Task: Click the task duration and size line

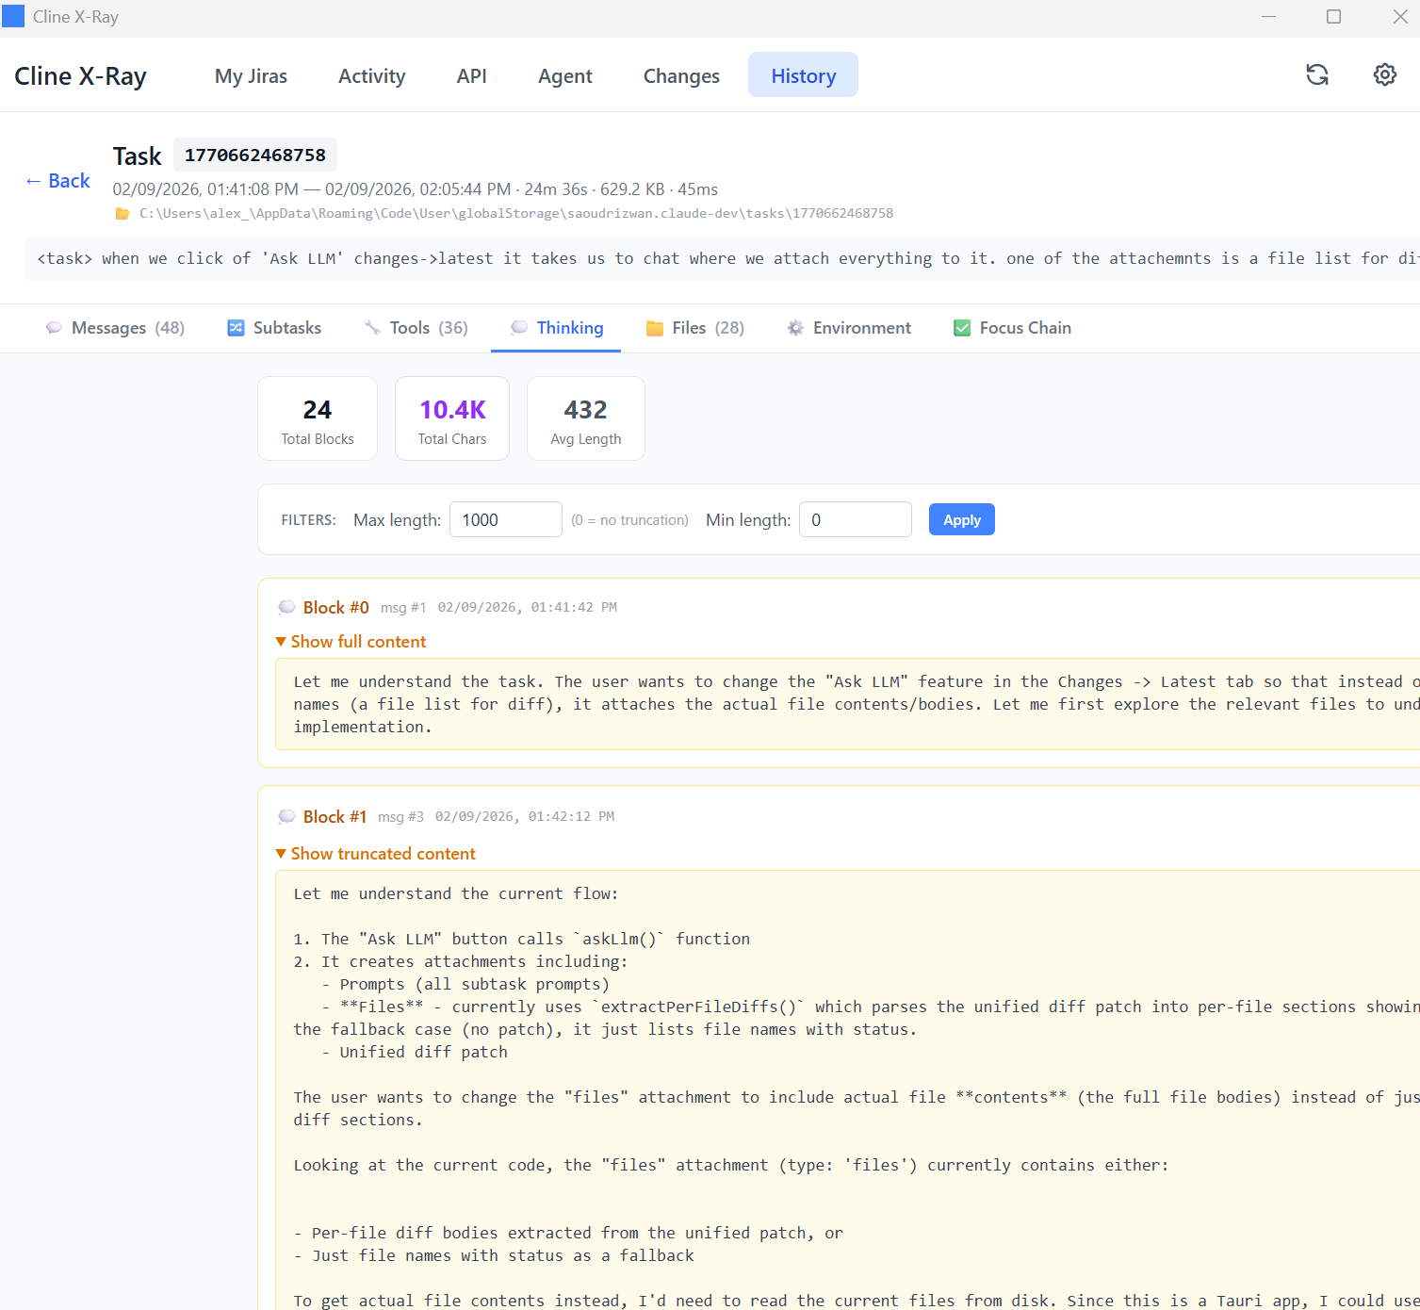Action: click(415, 189)
